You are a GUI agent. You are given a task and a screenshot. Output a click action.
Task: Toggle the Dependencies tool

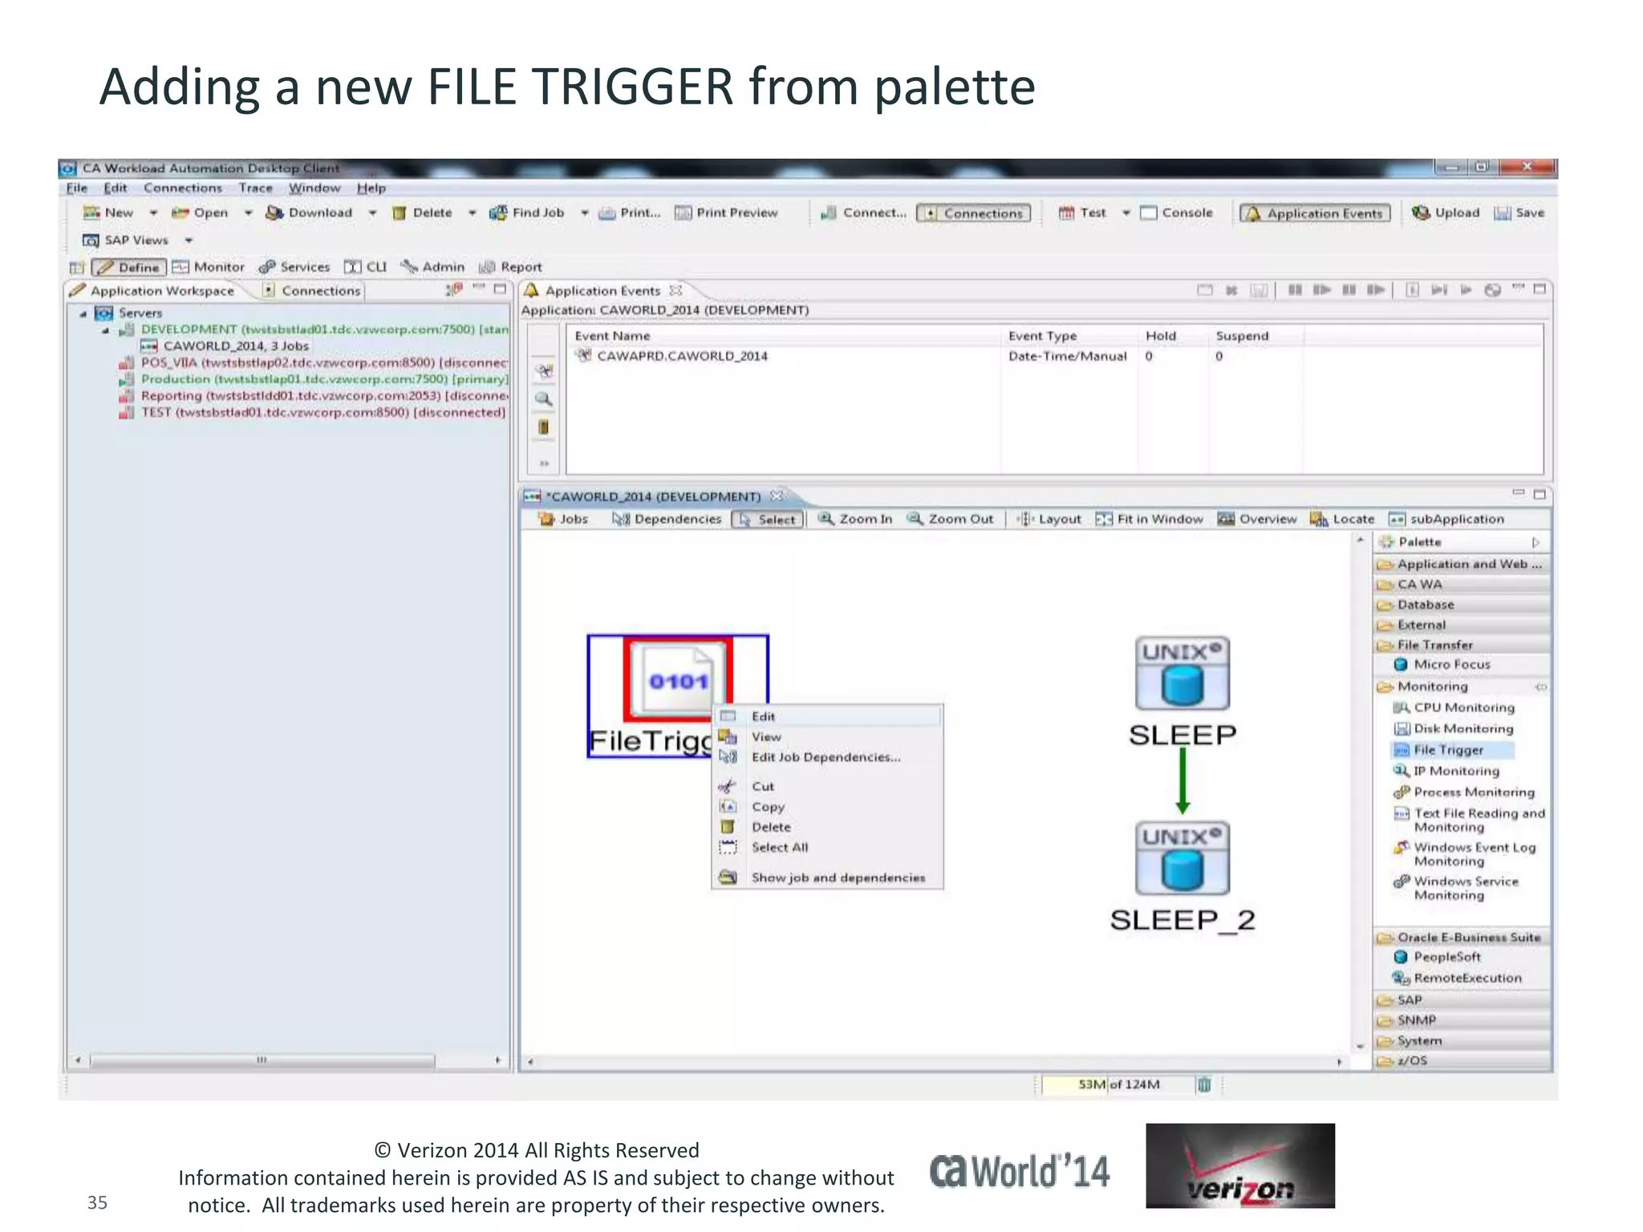coord(667,519)
